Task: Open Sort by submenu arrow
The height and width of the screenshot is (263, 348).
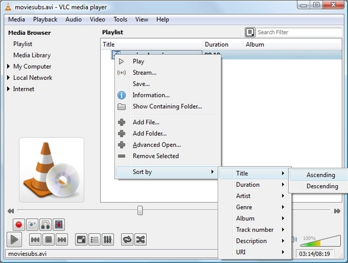Action: (x=213, y=172)
